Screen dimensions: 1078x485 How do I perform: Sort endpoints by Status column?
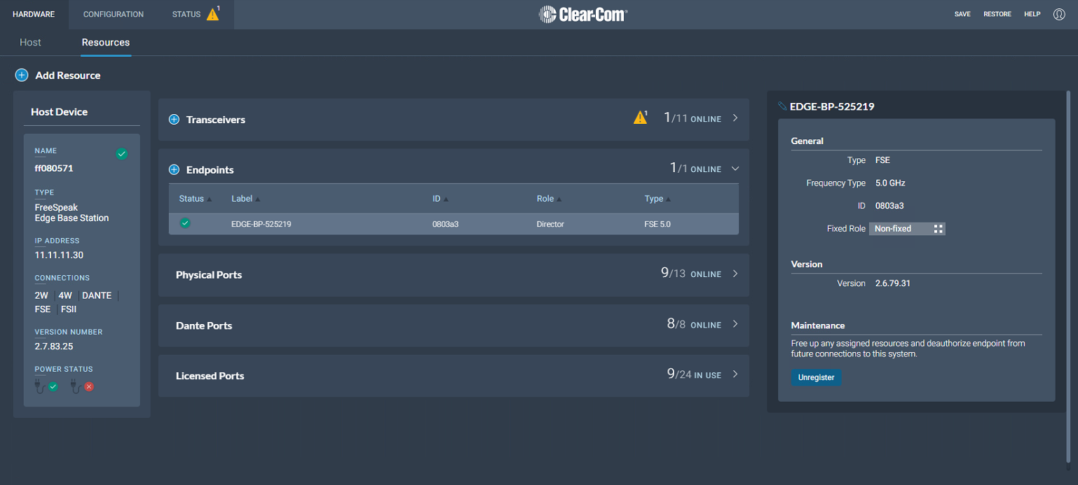pos(195,199)
